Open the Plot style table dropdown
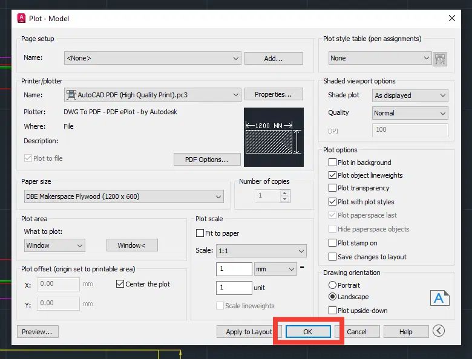This screenshot has width=472, height=359. coord(380,58)
